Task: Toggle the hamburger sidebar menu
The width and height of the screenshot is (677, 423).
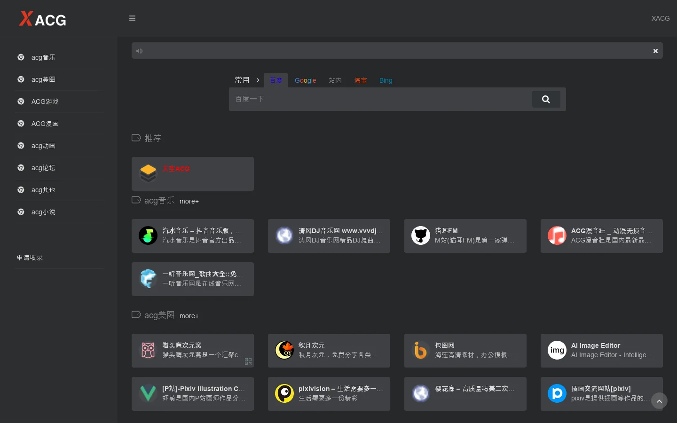Action: pos(132,18)
